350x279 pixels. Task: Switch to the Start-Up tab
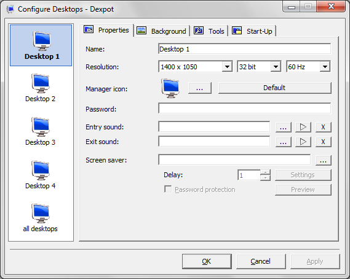(252, 31)
